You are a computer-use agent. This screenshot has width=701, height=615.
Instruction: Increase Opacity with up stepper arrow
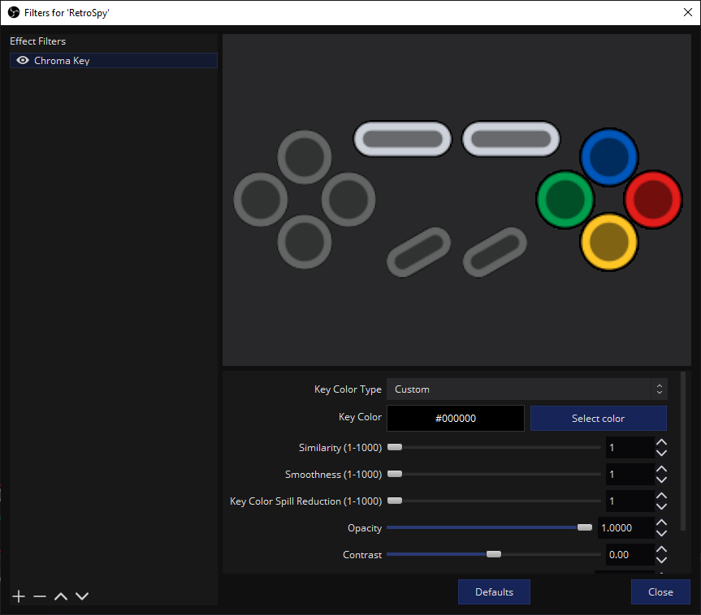tap(661, 523)
